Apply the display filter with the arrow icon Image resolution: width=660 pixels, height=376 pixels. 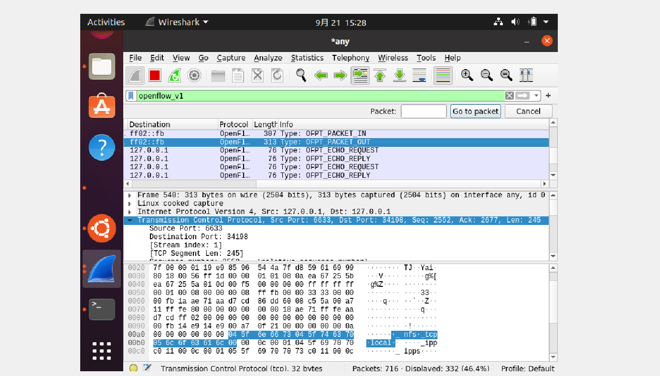click(523, 96)
